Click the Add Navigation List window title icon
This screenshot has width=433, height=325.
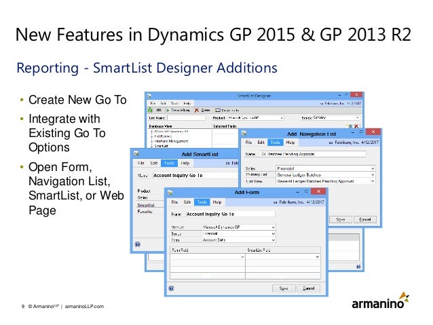pos(244,134)
